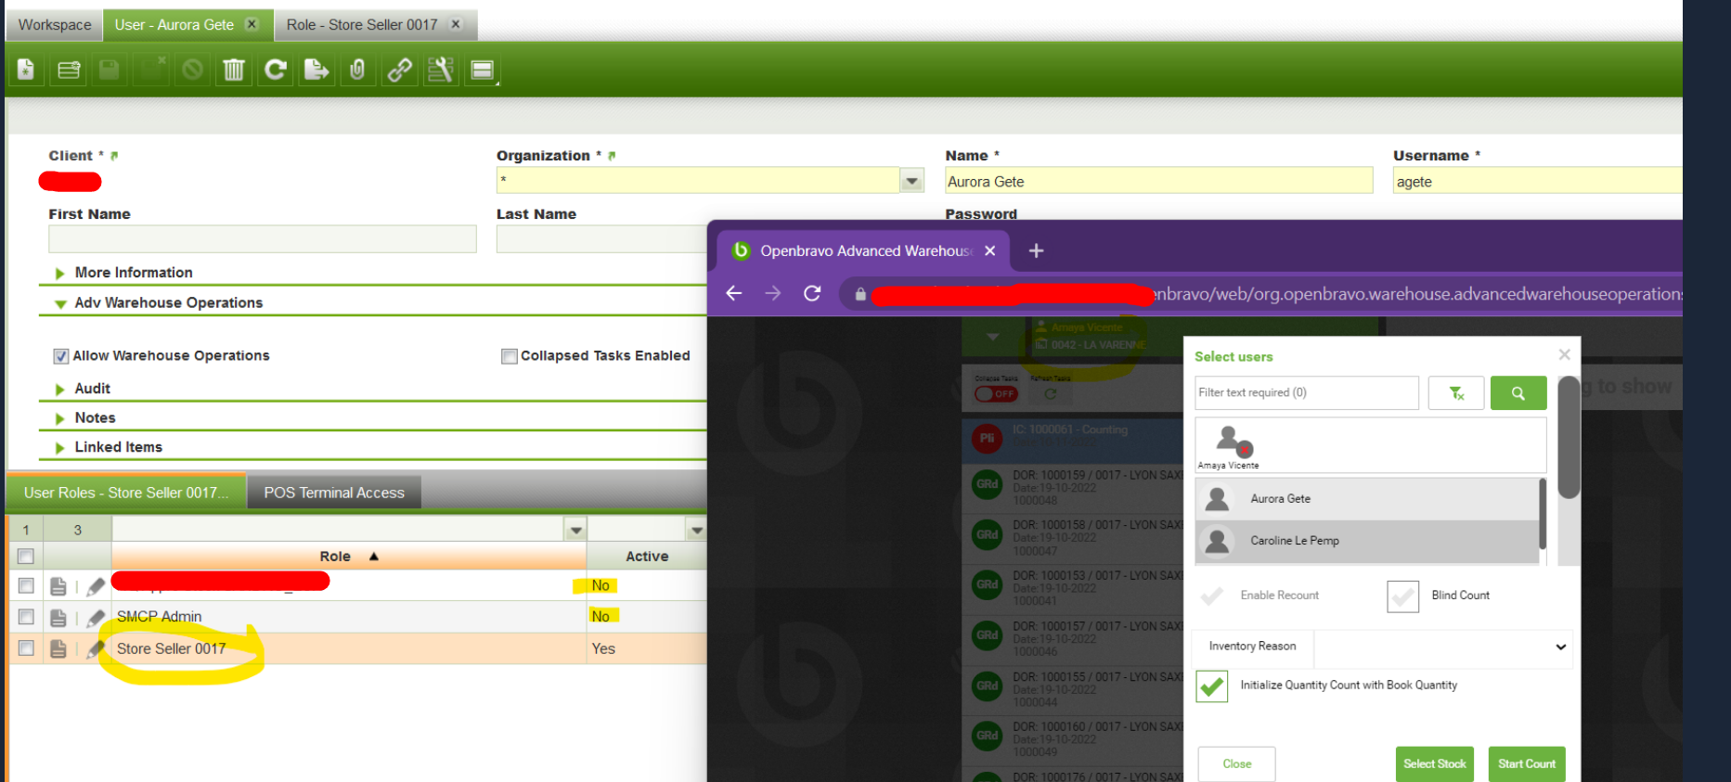The image size is (1731, 782).
Task: Toggle the Blind Count checkbox
Action: [1403, 596]
